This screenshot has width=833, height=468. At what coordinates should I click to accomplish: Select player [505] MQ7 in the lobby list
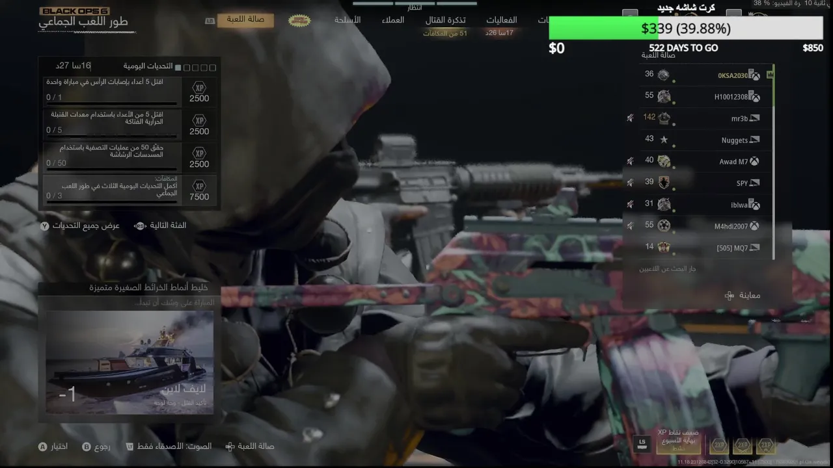point(706,248)
